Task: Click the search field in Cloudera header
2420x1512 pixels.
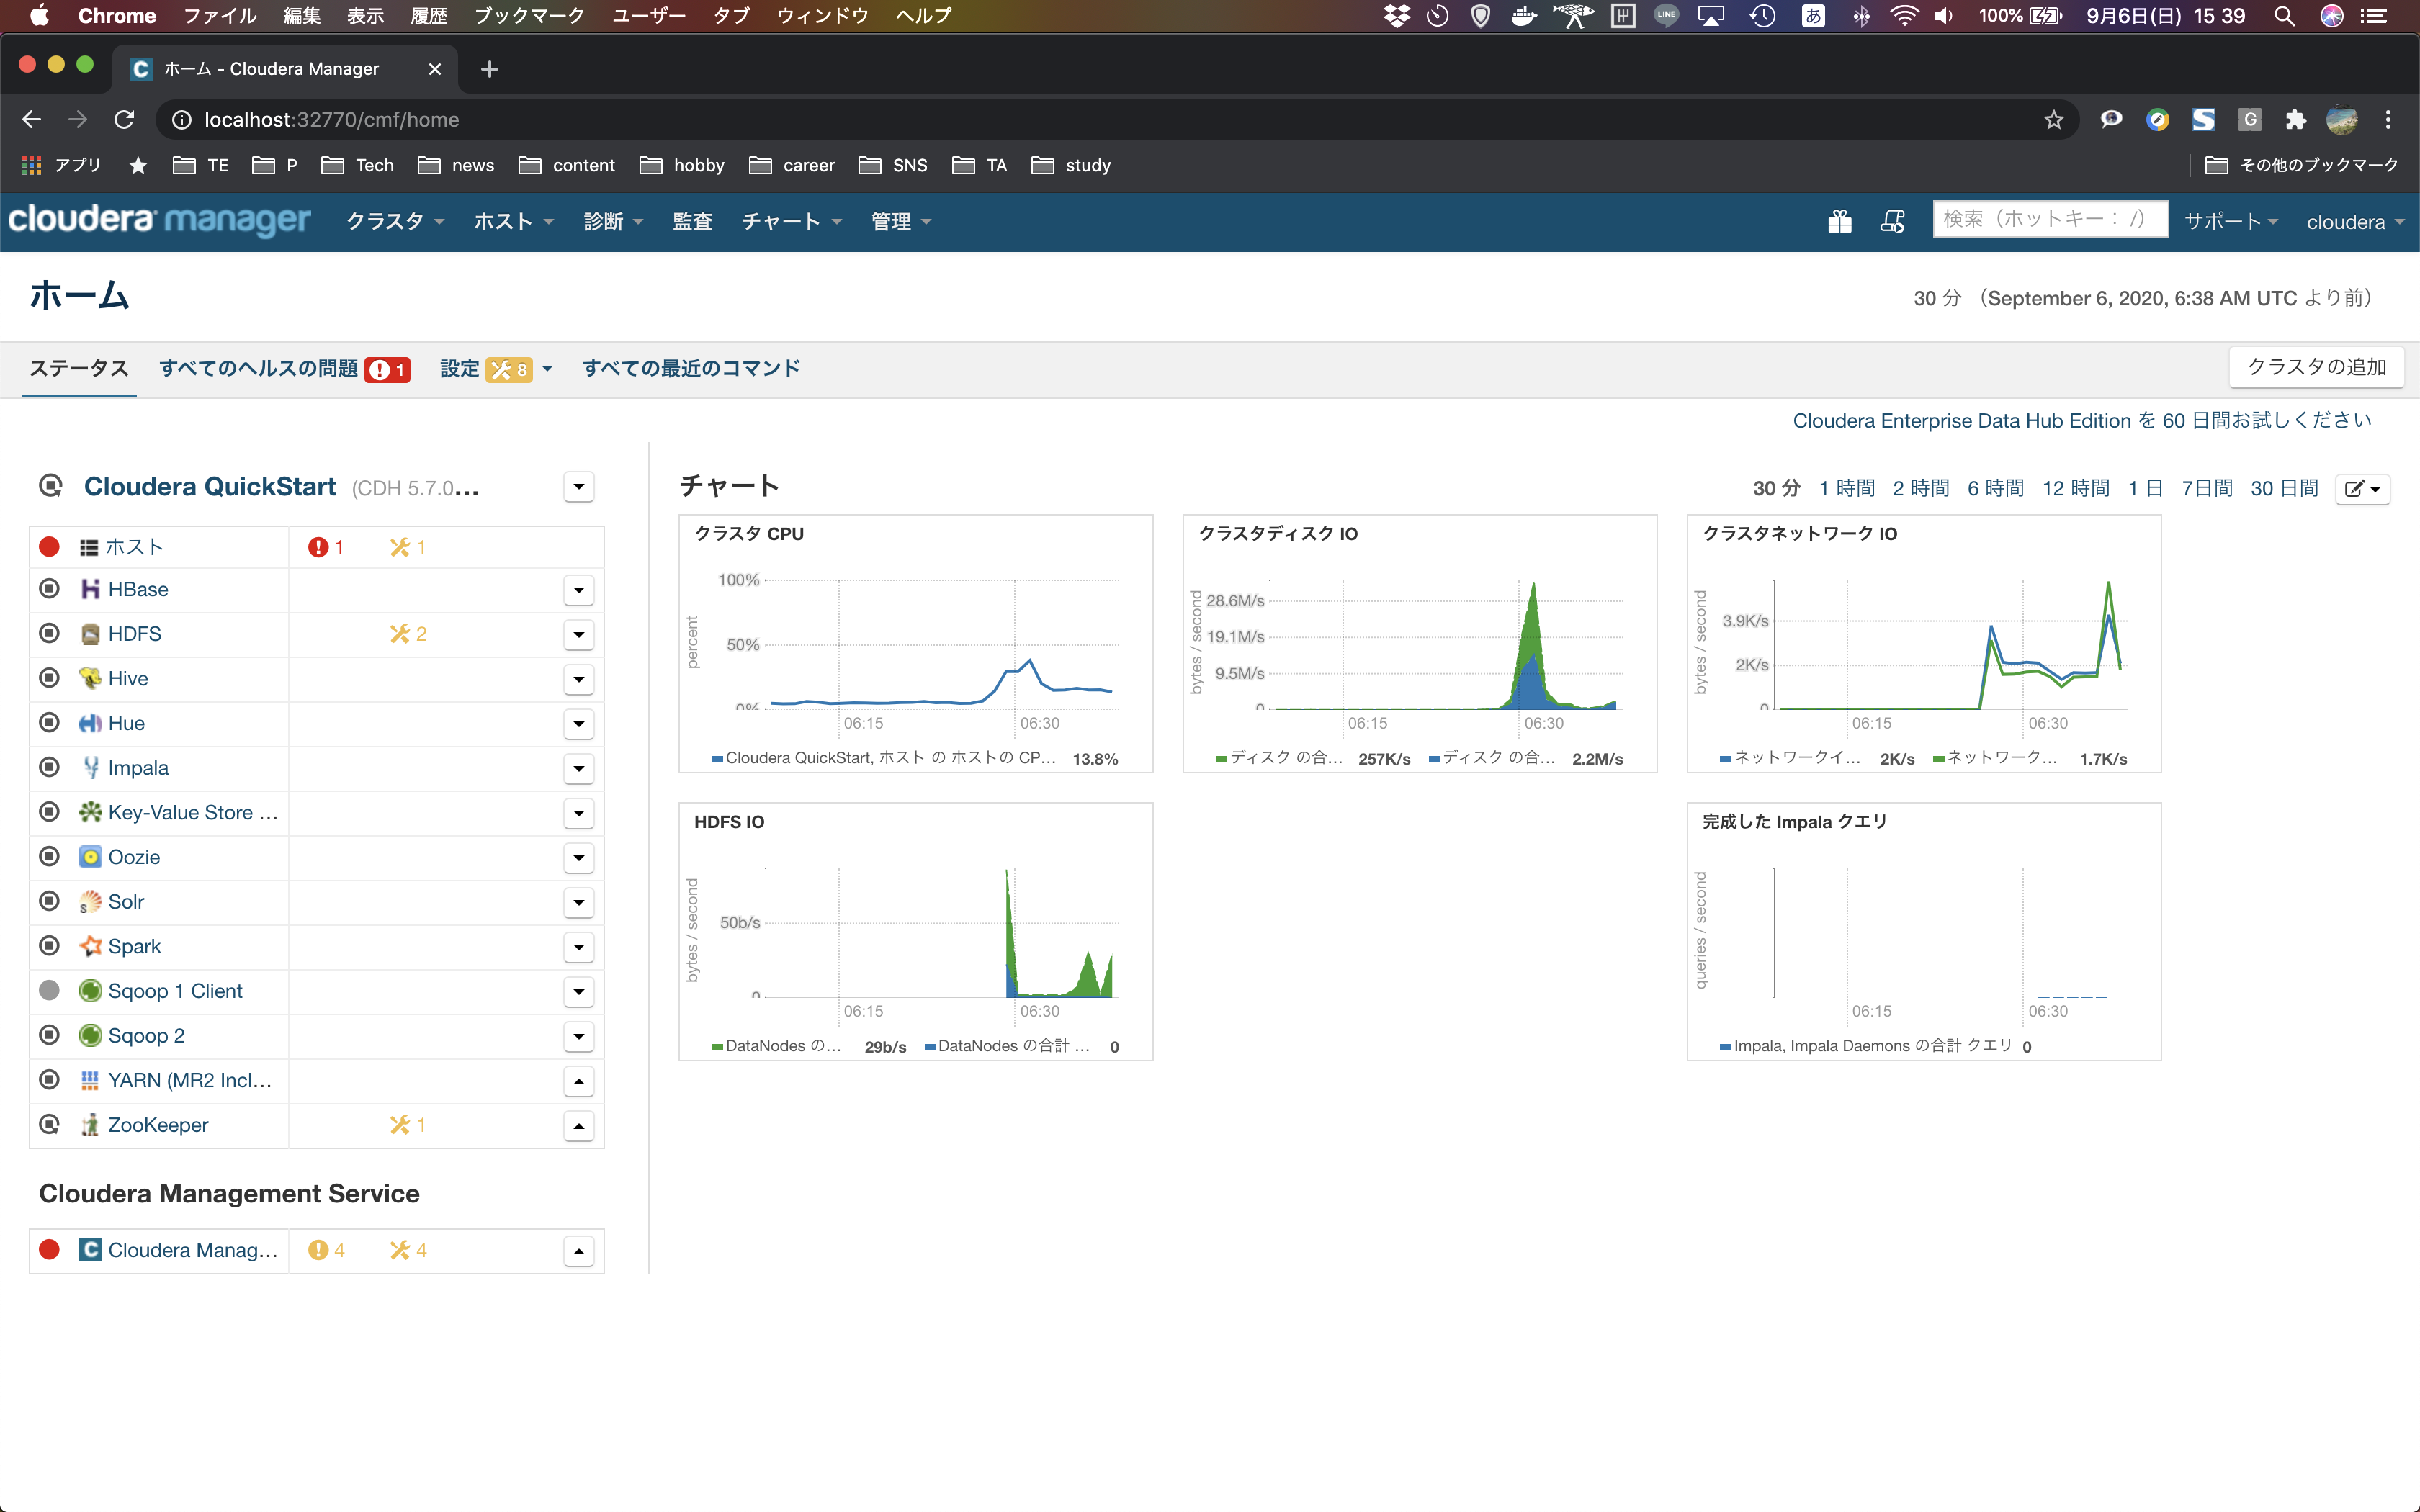Action: point(2049,219)
